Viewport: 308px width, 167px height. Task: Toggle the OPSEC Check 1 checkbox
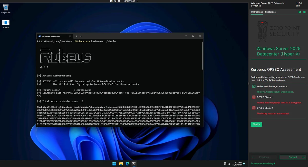pyautogui.click(x=254, y=97)
